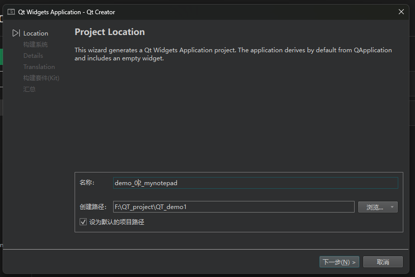Click the wizard description paragraph text
The width and height of the screenshot is (415, 277).
click(x=233, y=54)
